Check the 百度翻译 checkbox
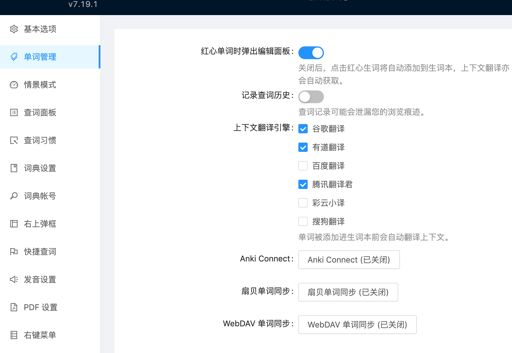This screenshot has width=512, height=353. [x=303, y=166]
